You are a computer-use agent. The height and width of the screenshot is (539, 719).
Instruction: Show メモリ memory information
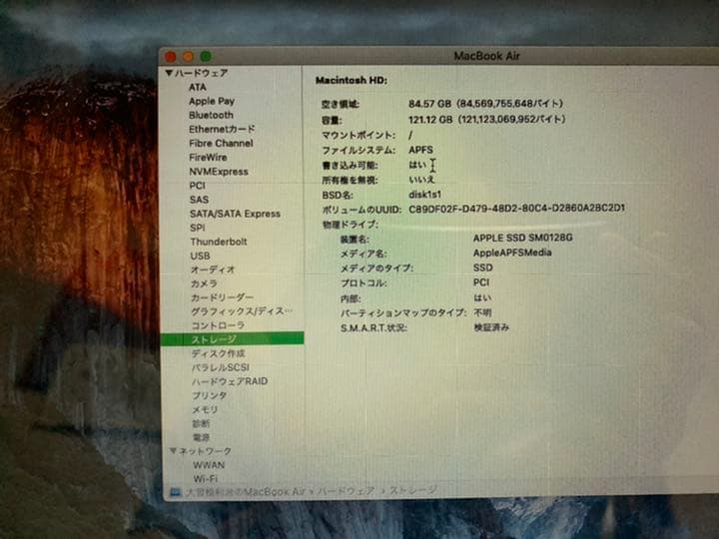click(205, 409)
